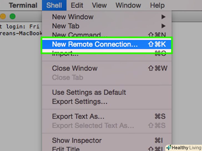This screenshot has height=151, width=202.
Task: Click the green zoom window button
Action: coord(12,17)
